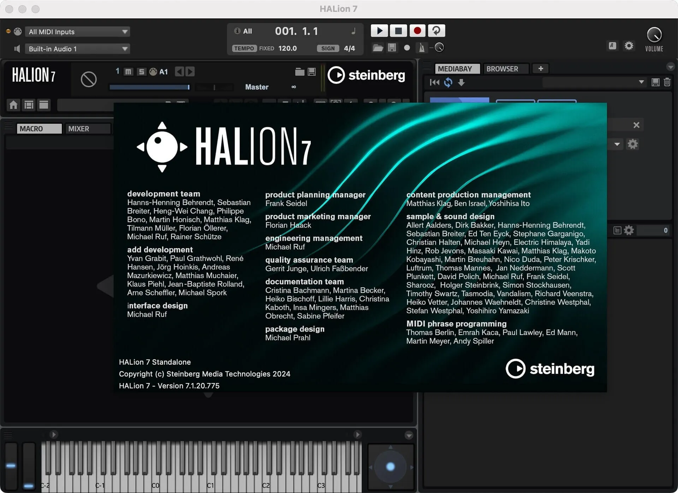678x493 pixels.
Task: Load the previous program with the left arrow
Action: pos(179,72)
